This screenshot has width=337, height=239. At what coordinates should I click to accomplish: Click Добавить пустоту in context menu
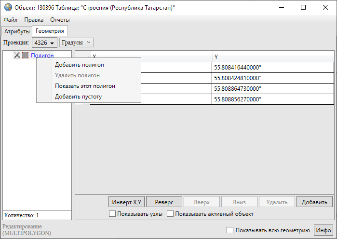click(x=78, y=97)
